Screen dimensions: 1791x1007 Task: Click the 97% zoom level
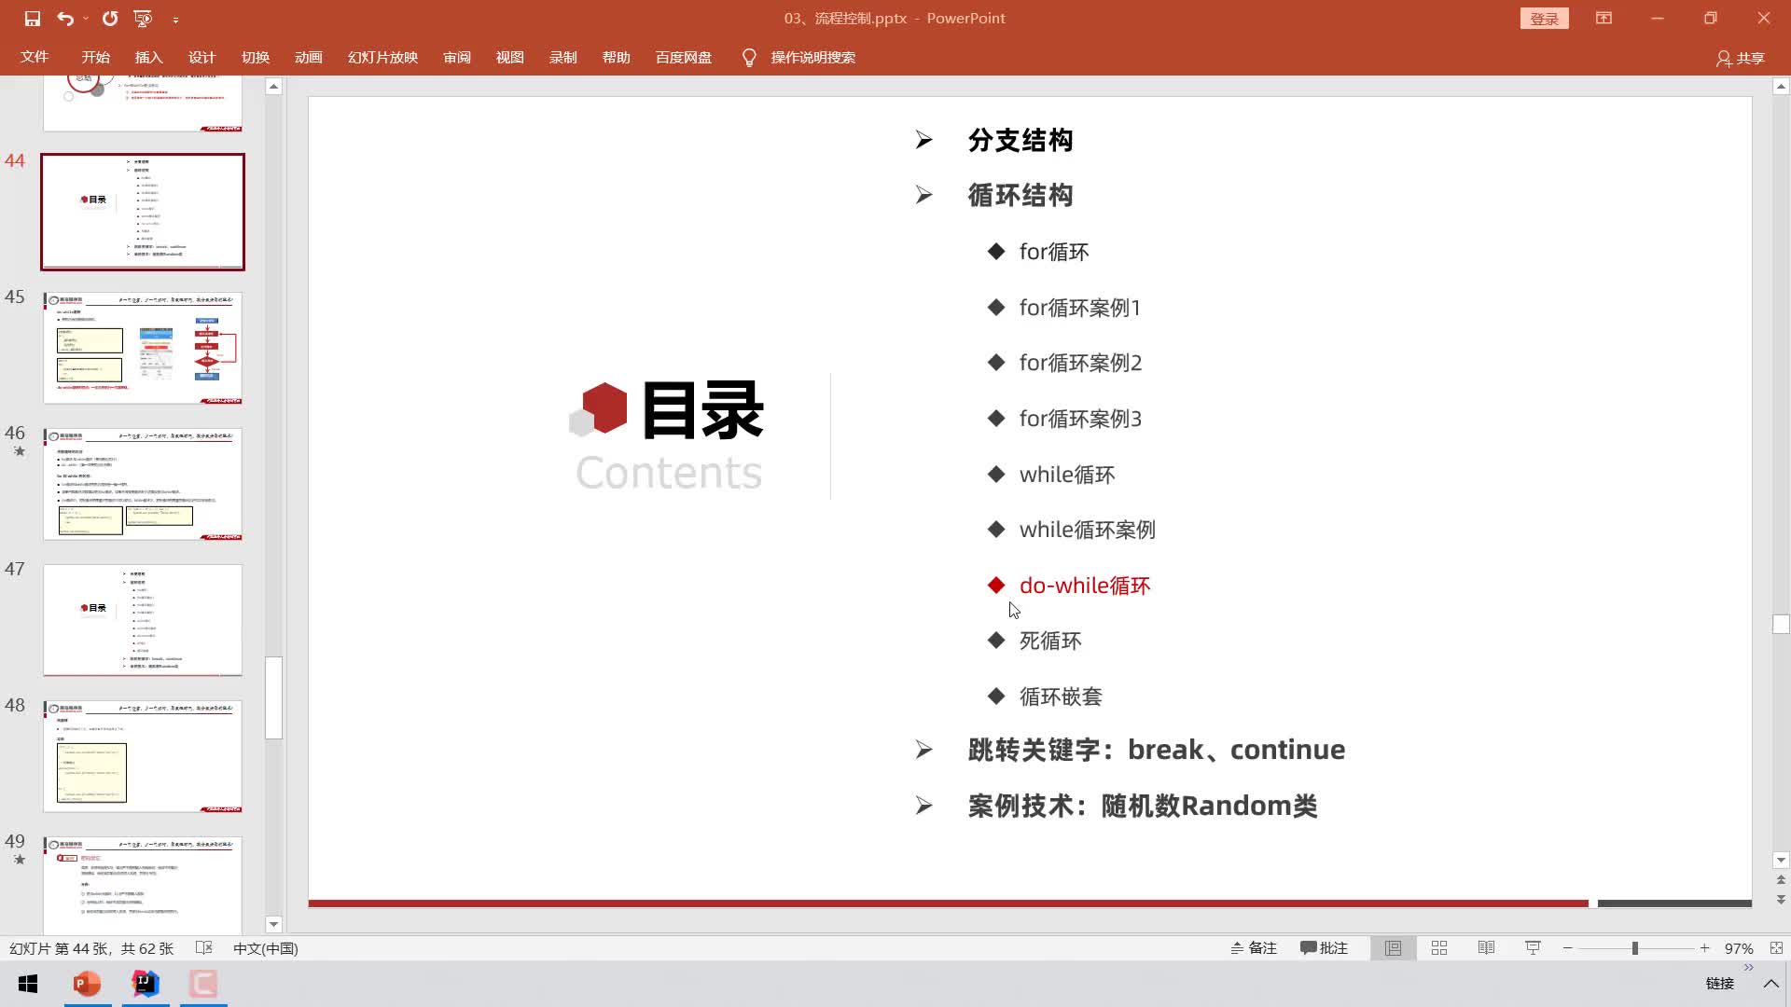pyautogui.click(x=1738, y=948)
